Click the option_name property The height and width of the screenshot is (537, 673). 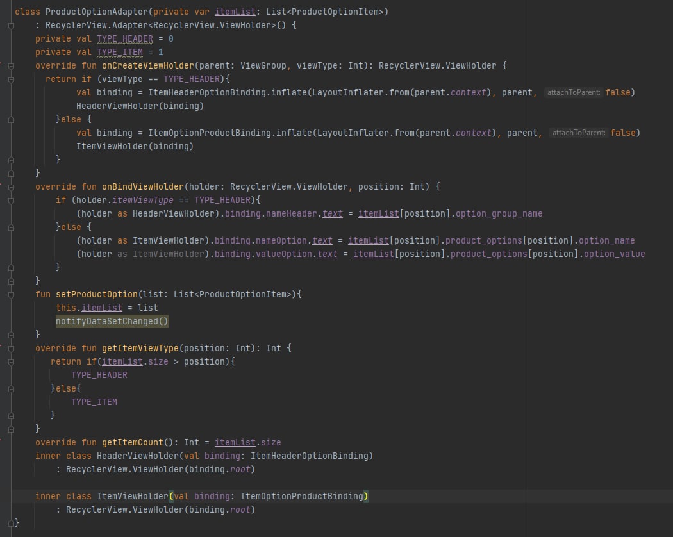click(x=606, y=240)
